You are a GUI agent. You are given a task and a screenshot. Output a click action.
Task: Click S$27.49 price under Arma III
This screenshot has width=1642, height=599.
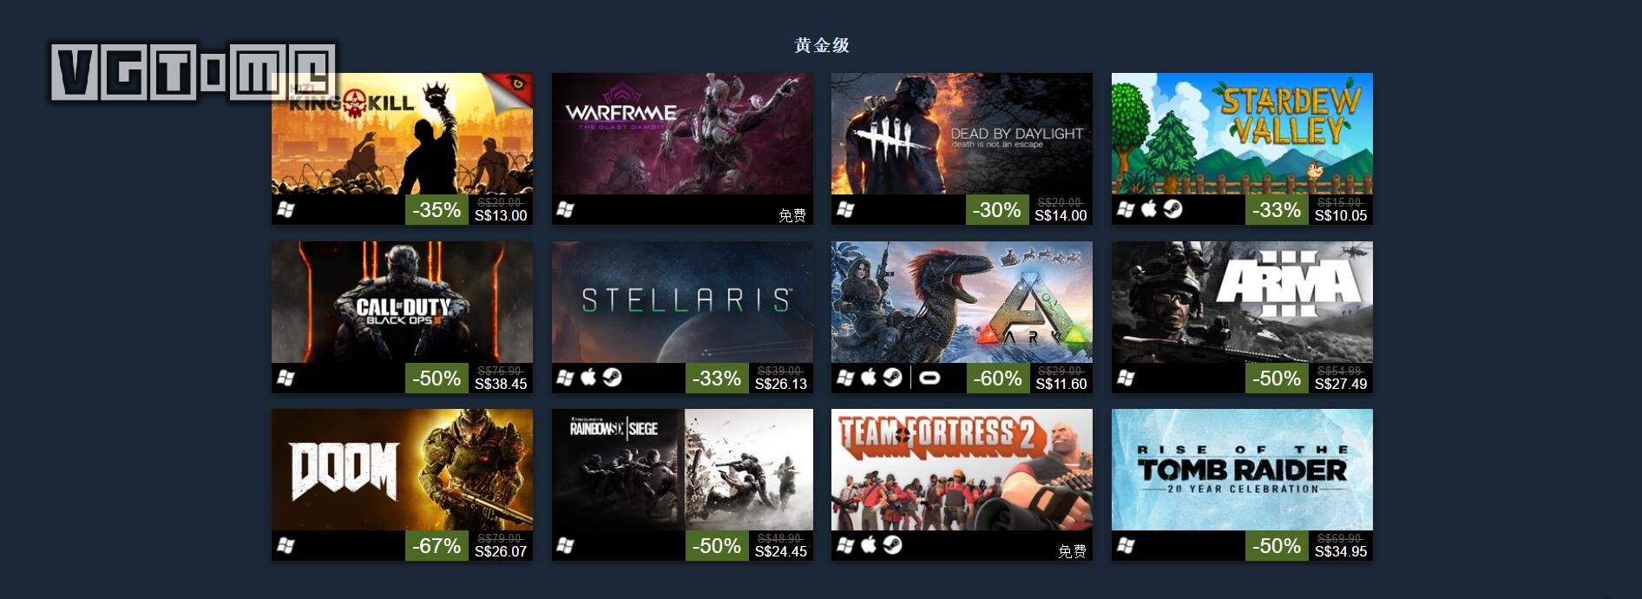(1341, 385)
